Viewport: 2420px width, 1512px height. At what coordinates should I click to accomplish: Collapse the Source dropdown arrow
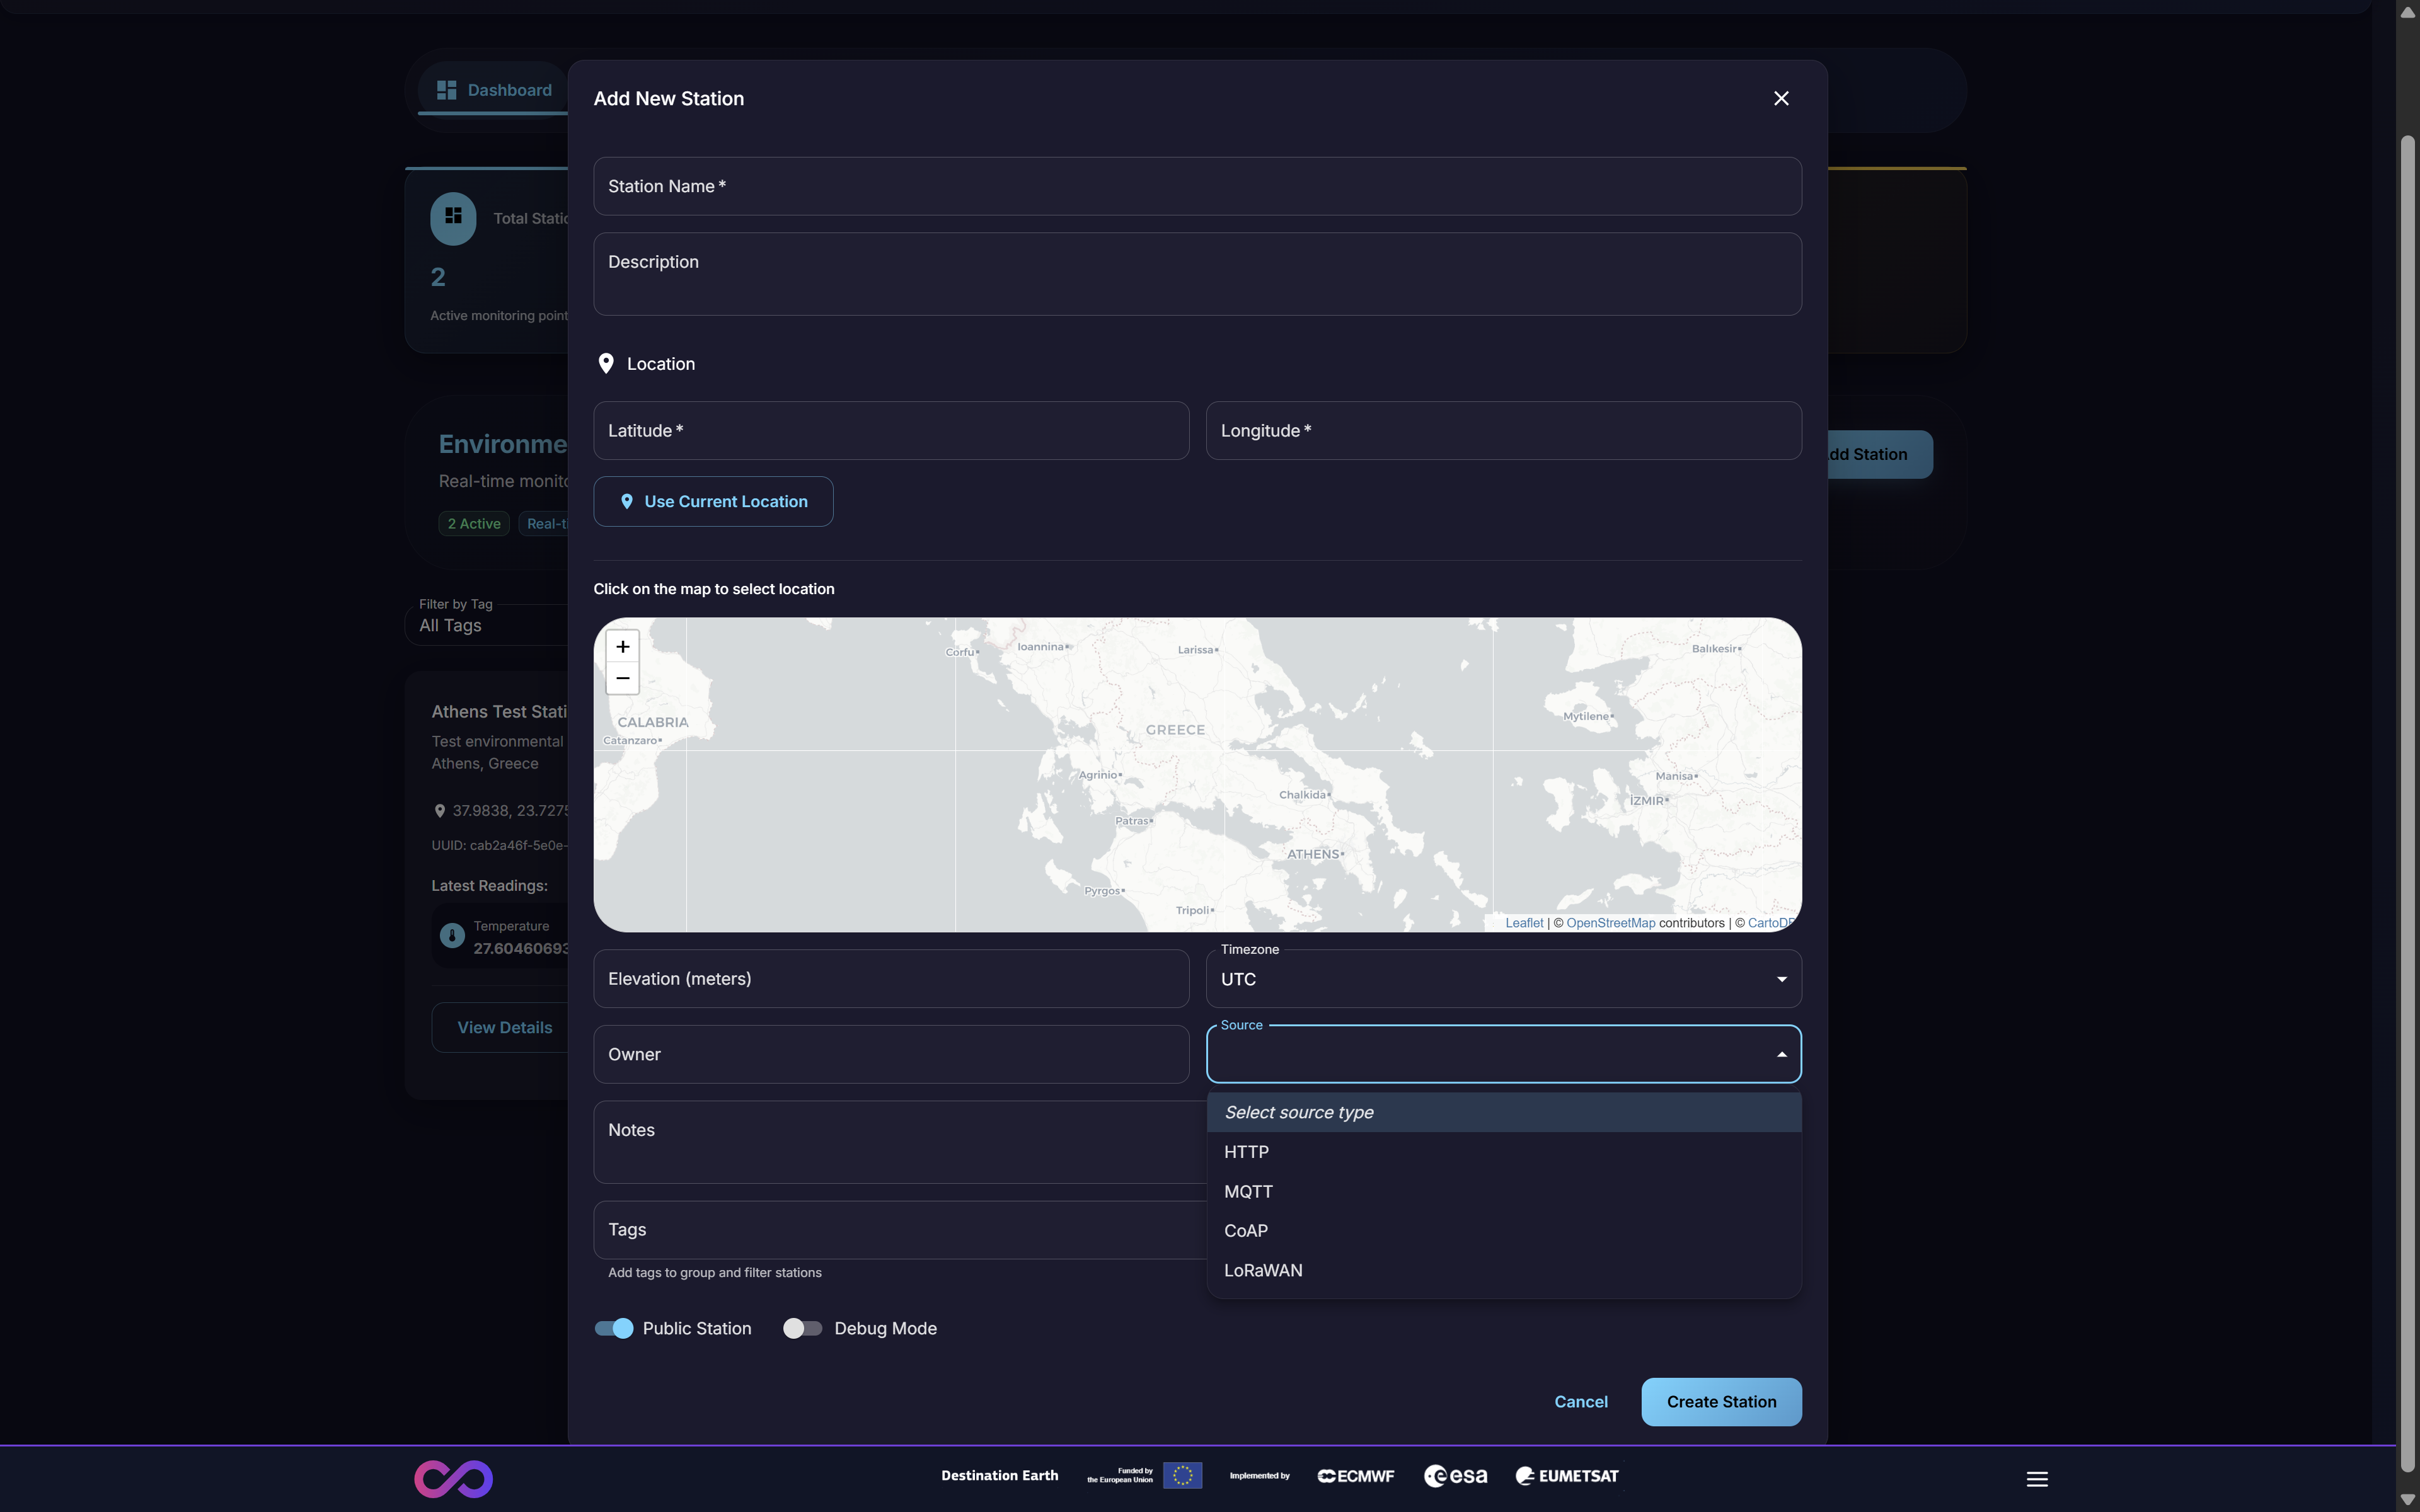pyautogui.click(x=1781, y=1054)
